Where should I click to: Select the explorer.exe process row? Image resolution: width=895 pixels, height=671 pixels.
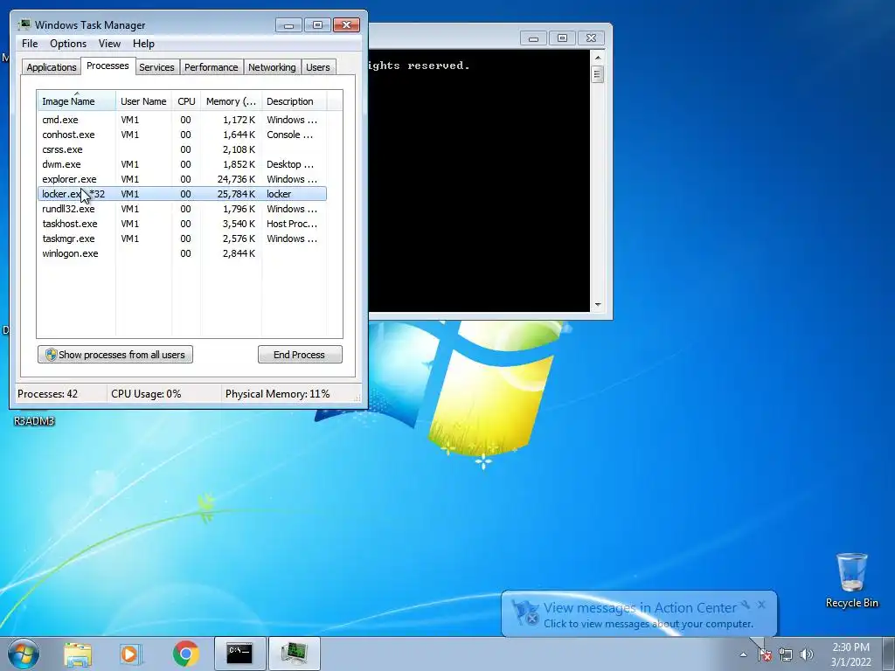[x=182, y=179]
